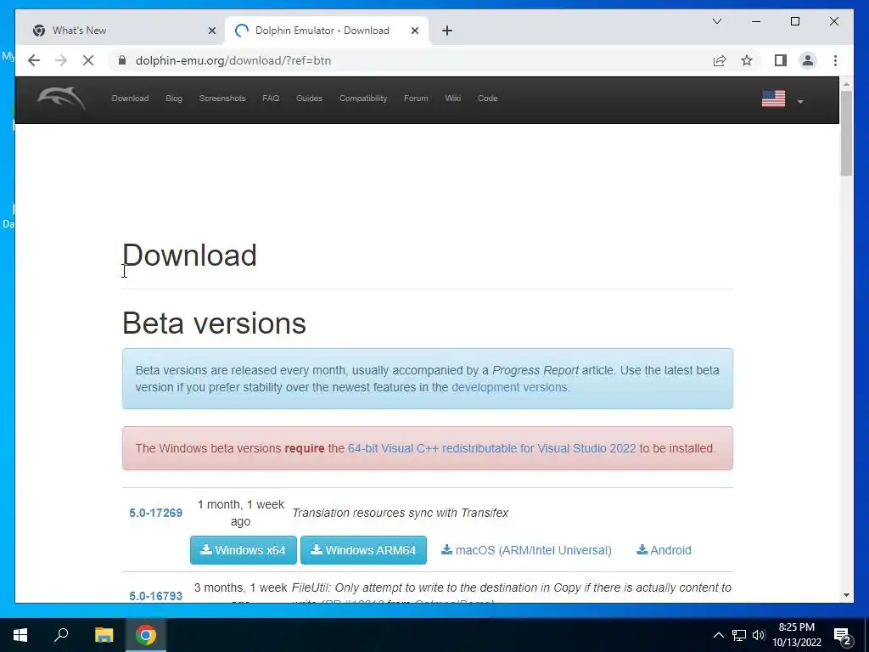The width and height of the screenshot is (869, 652).
Task: Download 5.0-17269 for Windows ARM64
Action: point(363,550)
